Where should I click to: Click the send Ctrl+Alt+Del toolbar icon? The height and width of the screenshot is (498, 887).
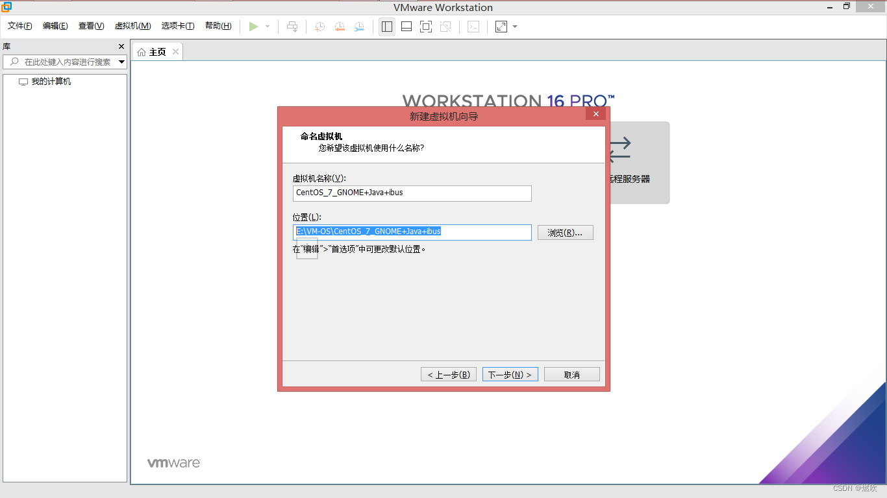coord(292,27)
